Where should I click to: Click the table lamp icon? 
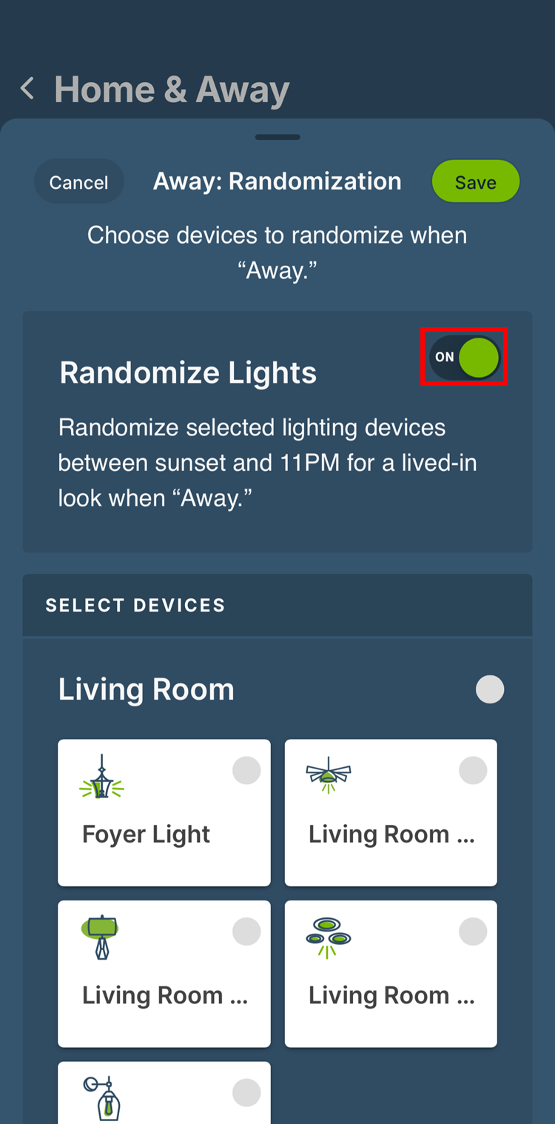(x=101, y=937)
